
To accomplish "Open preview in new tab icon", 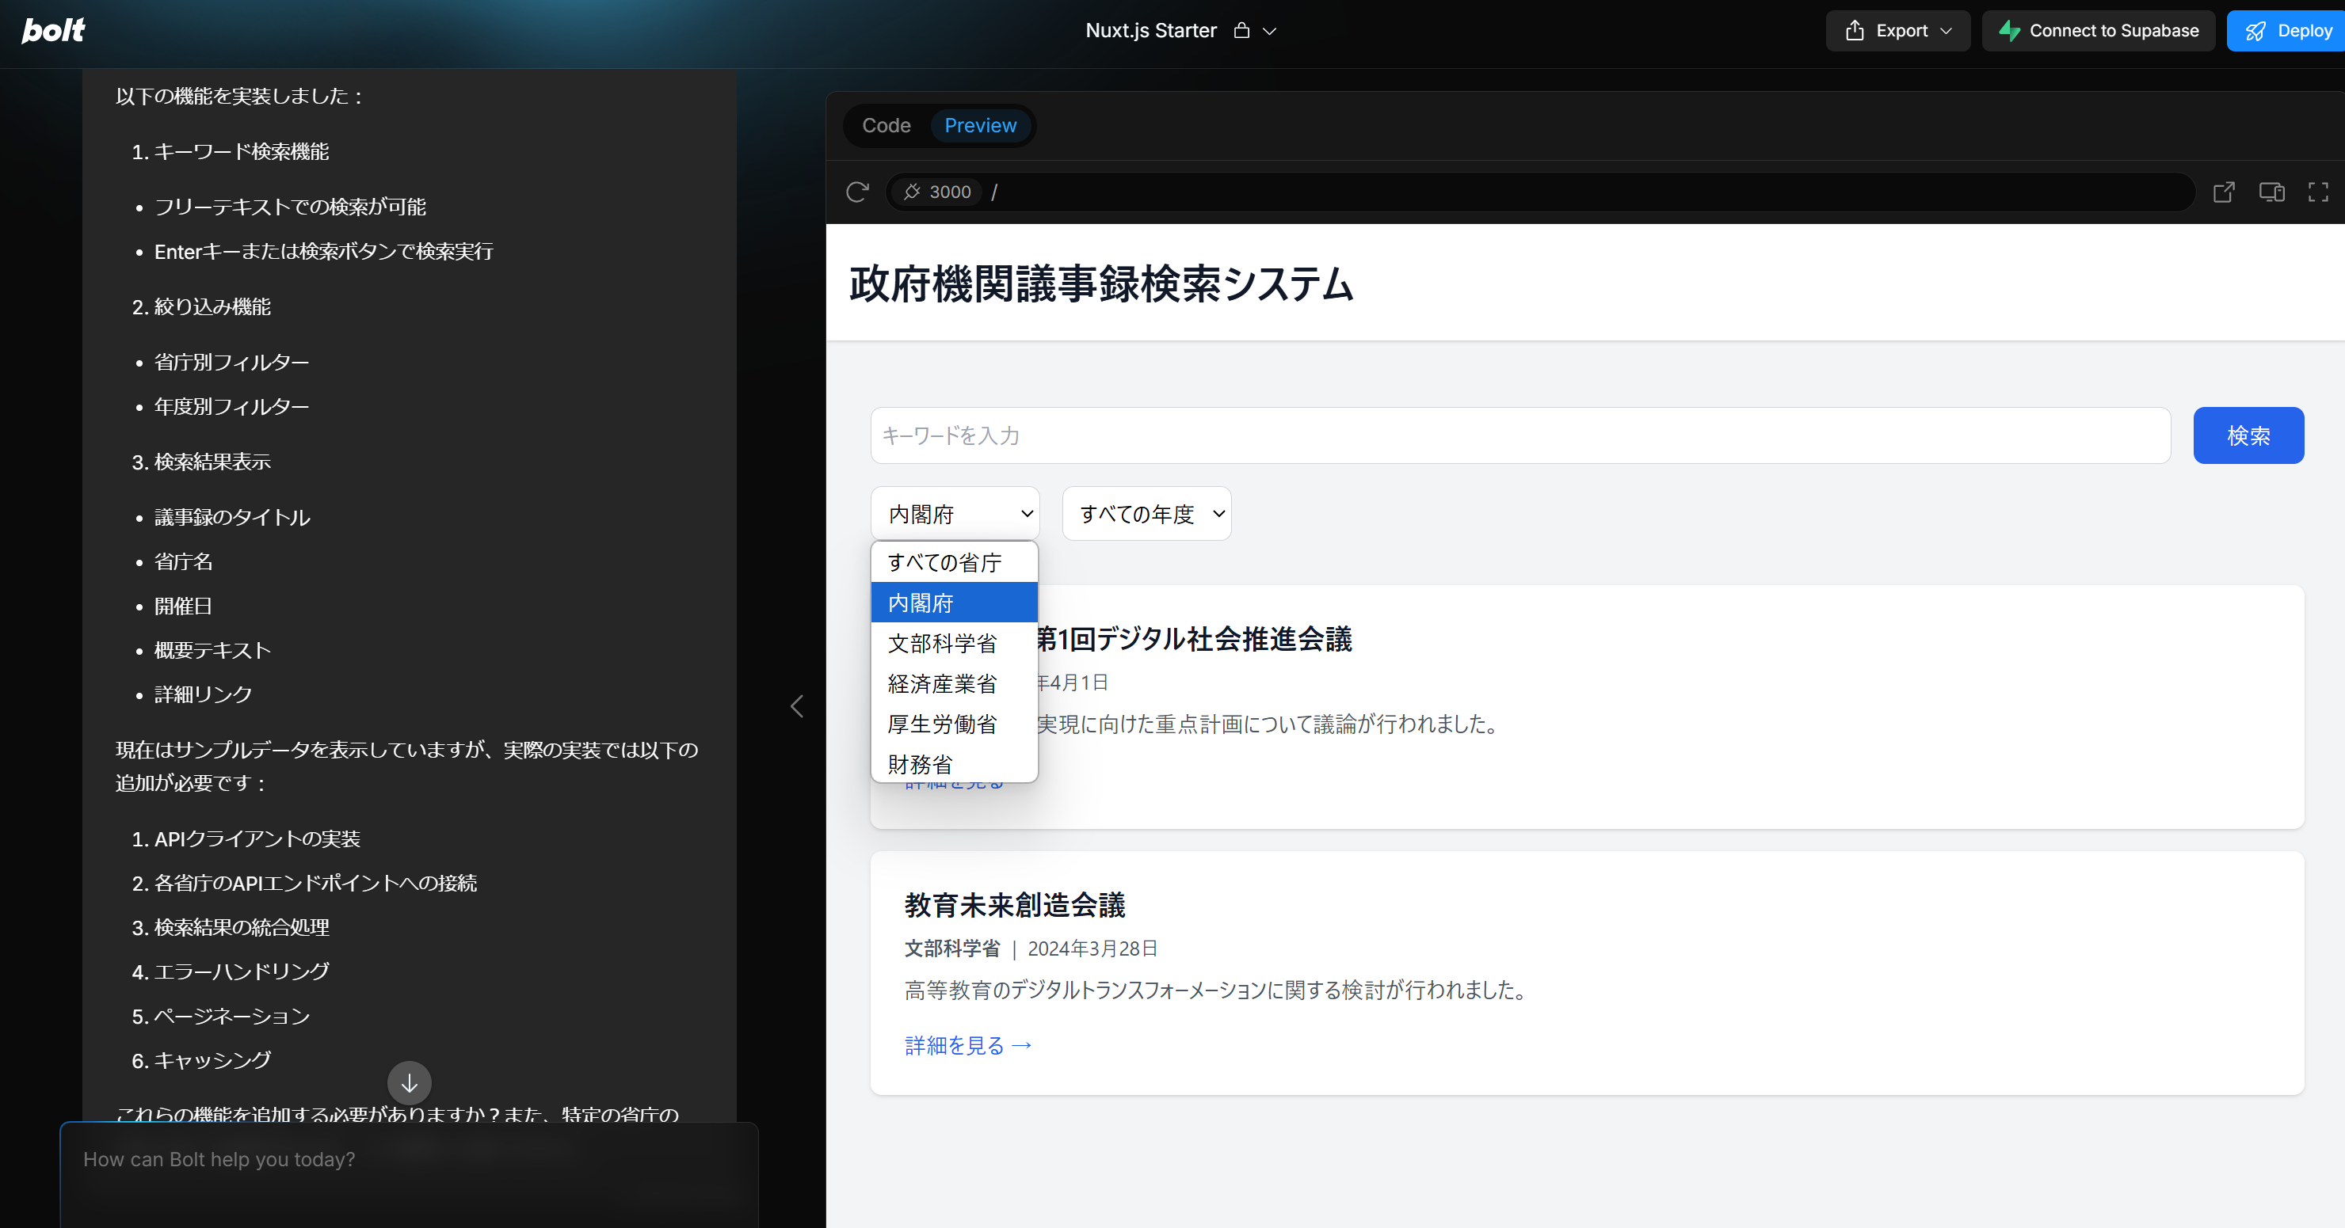I will pos(2223,192).
